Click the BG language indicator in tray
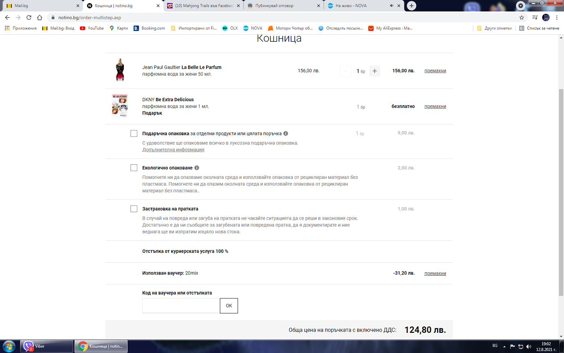Screen dimensions: 564x353 click(495, 346)
